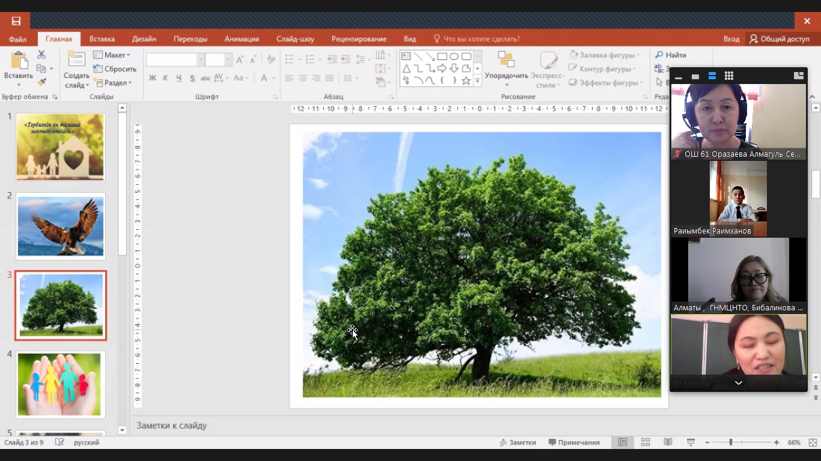821x461 pixels.
Task: Open the Упорядочить arrange tool
Action: [x=506, y=69]
